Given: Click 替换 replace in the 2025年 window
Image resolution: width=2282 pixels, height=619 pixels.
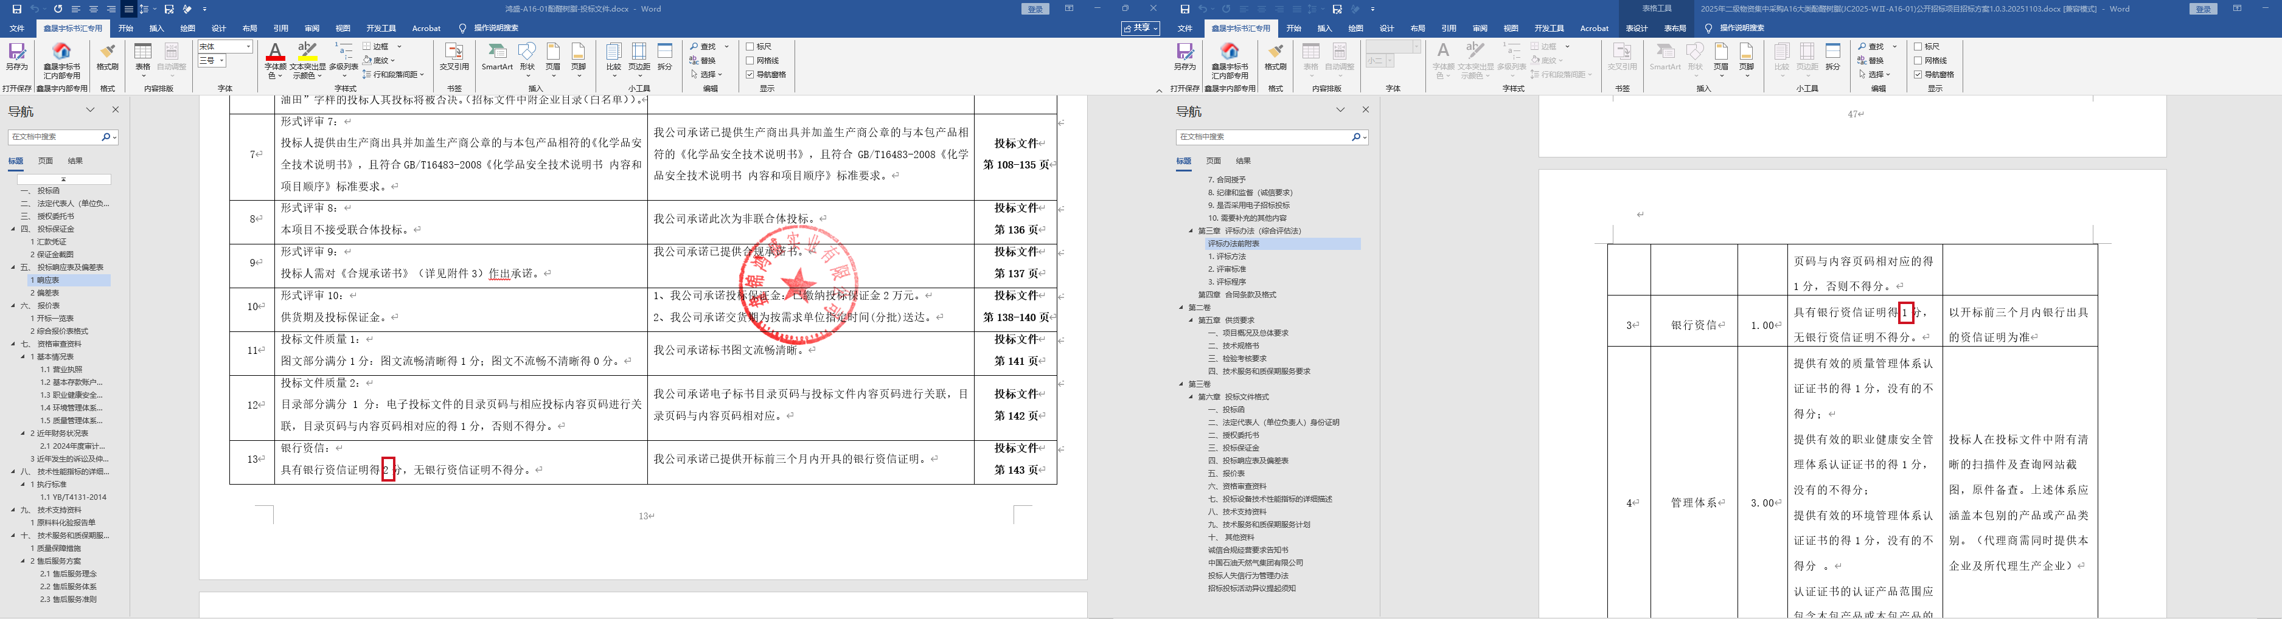Looking at the screenshot, I should pos(1871,60).
